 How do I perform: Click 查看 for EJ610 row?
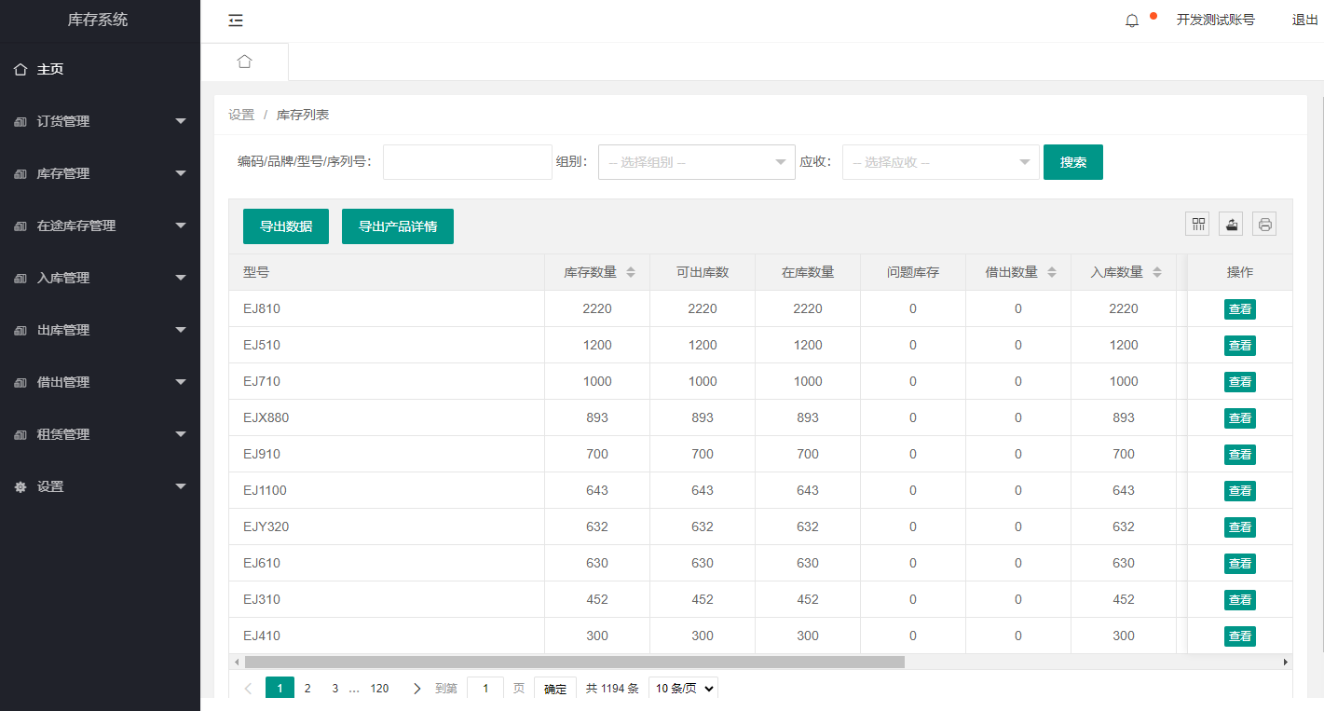(x=1240, y=564)
